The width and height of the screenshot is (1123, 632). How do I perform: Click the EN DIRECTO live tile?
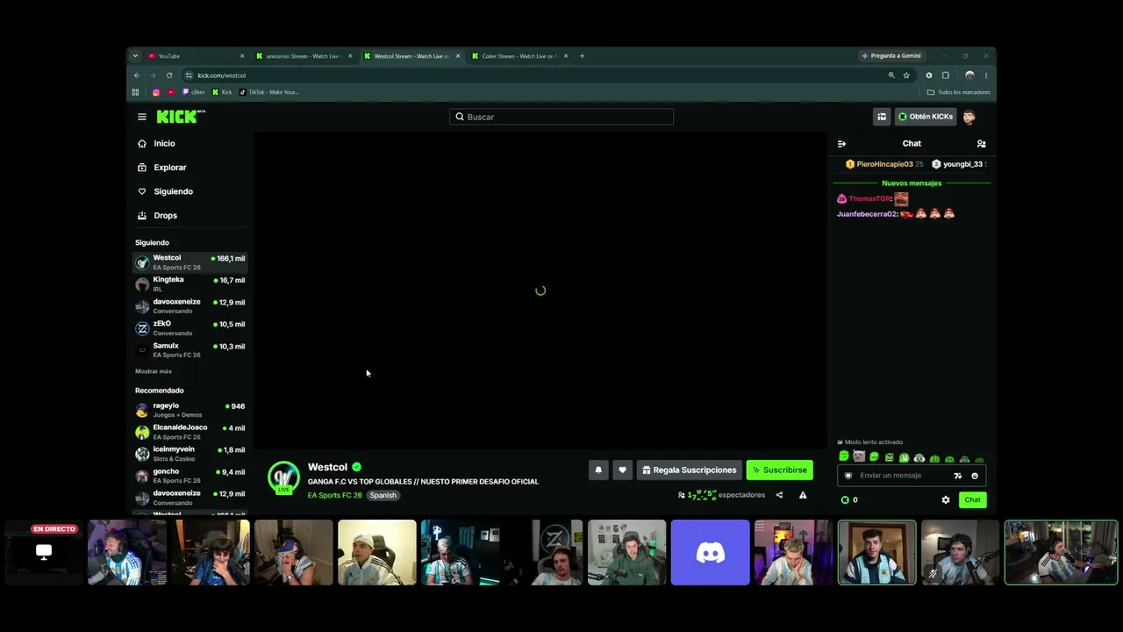tap(44, 552)
